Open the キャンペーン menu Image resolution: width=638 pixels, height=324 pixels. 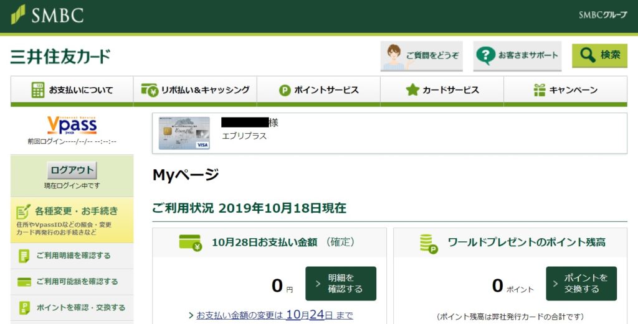(x=566, y=90)
